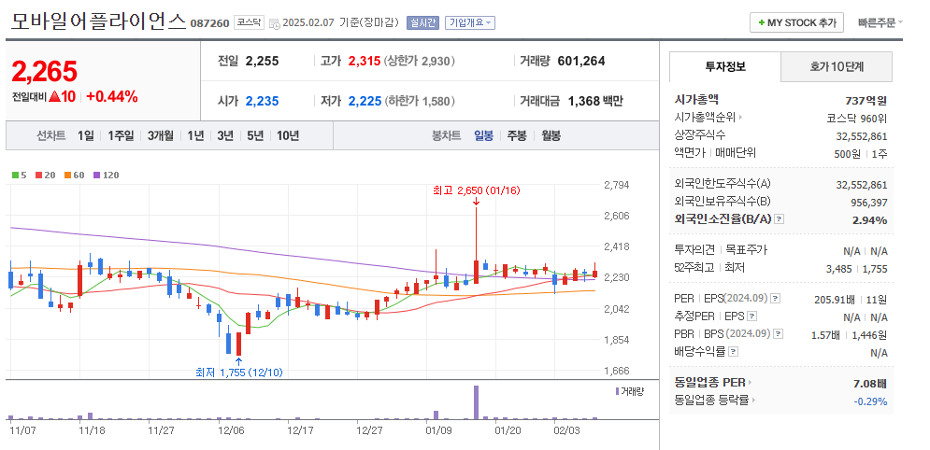Click the purple 120-day moving average legend
This screenshot has height=450, width=930.
click(107, 175)
